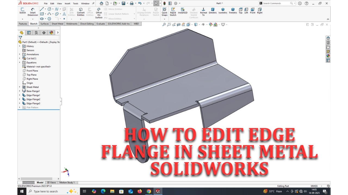Show the Right view
The image size is (348, 195).
260,11
